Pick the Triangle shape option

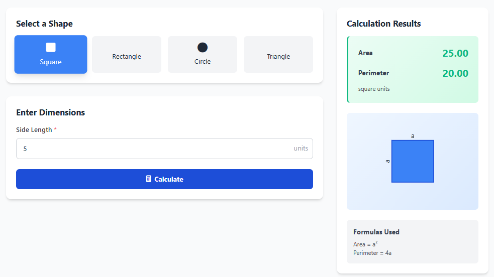278,55
